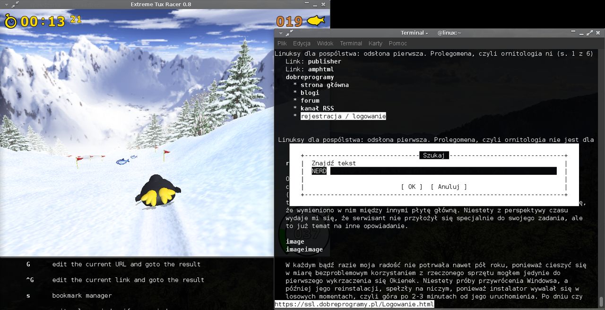Image resolution: width=605 pixels, height=310 pixels.
Task: Click the 'imageimage' link text
Action: pos(304,250)
